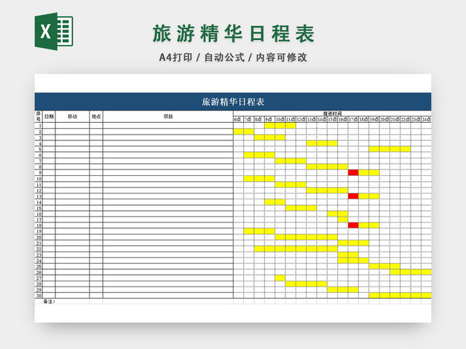Select the 19点 time column header

[374, 119]
